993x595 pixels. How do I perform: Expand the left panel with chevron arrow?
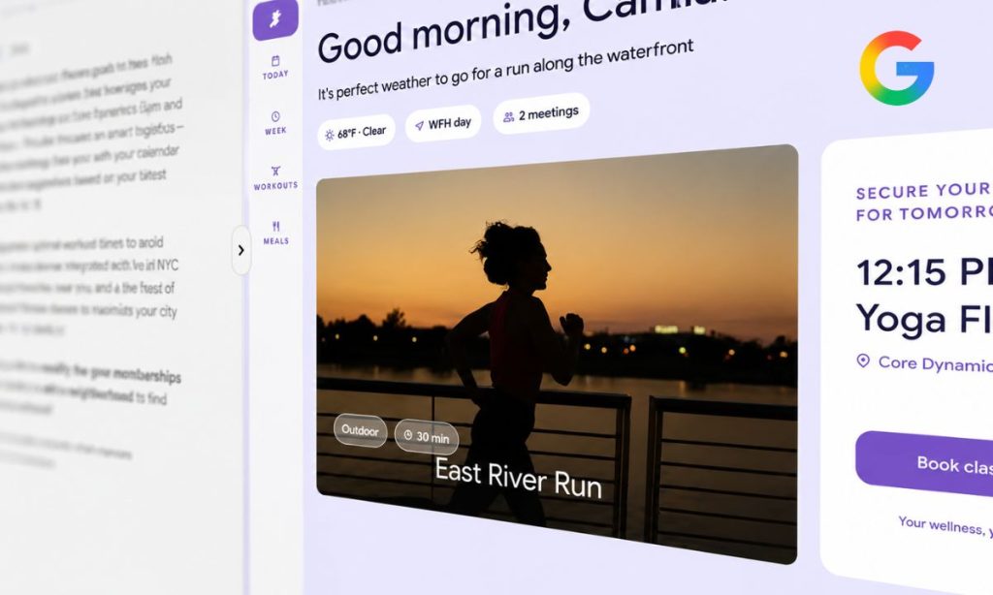click(x=241, y=250)
